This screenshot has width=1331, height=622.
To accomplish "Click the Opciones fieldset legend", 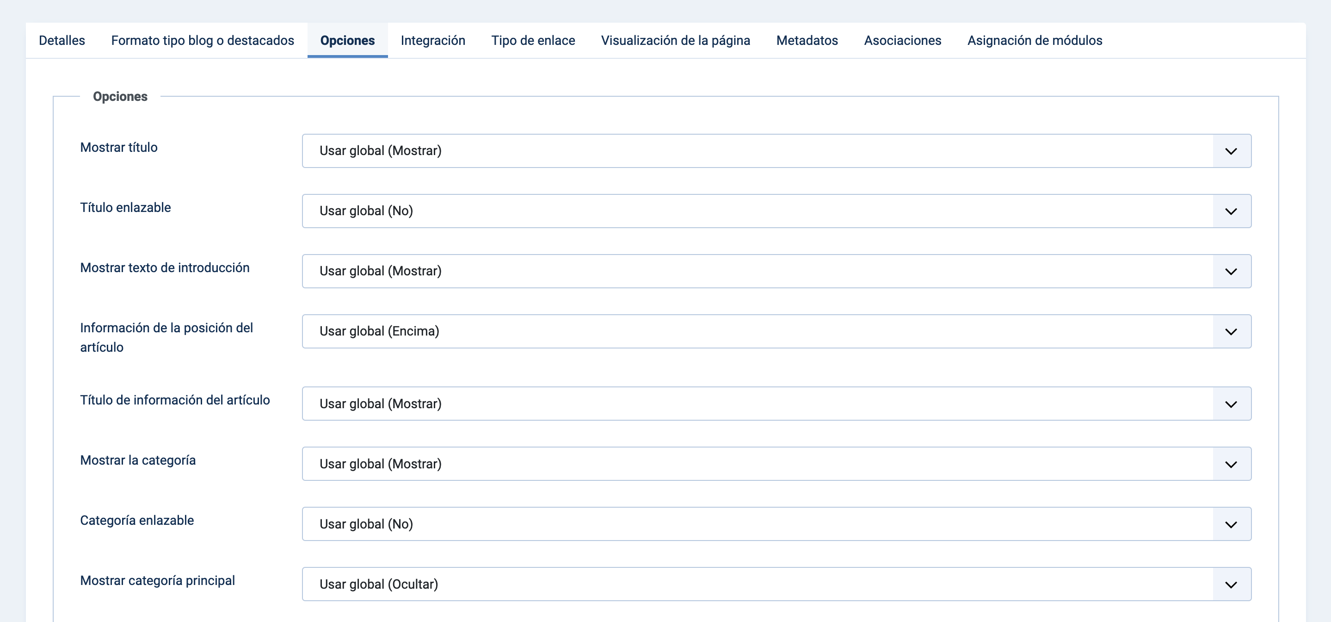I will [120, 97].
